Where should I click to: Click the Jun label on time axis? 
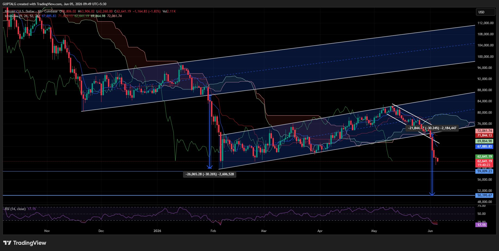tap(430, 231)
